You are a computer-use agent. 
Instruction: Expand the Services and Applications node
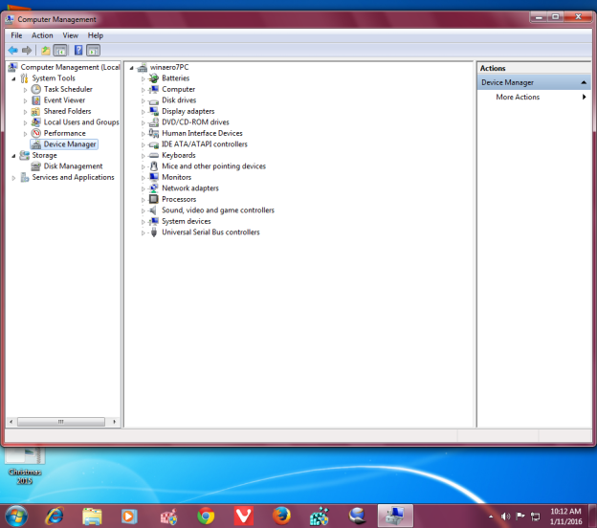click(x=13, y=178)
